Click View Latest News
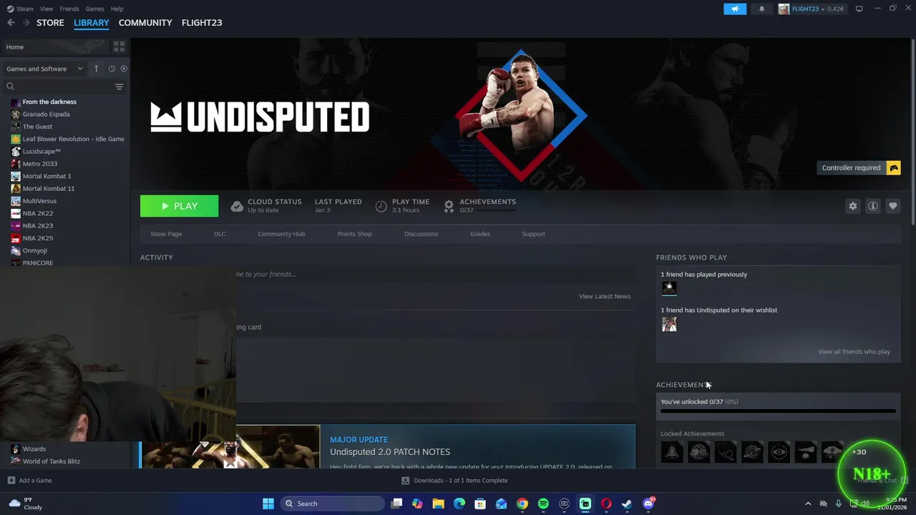Image resolution: width=916 pixels, height=515 pixels. 605,296
